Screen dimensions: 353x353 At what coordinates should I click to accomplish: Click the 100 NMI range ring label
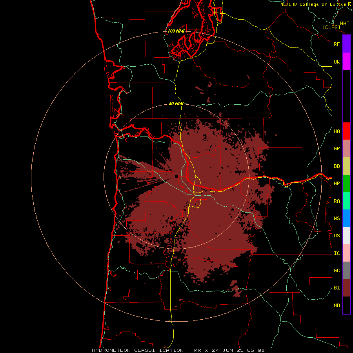click(x=176, y=31)
